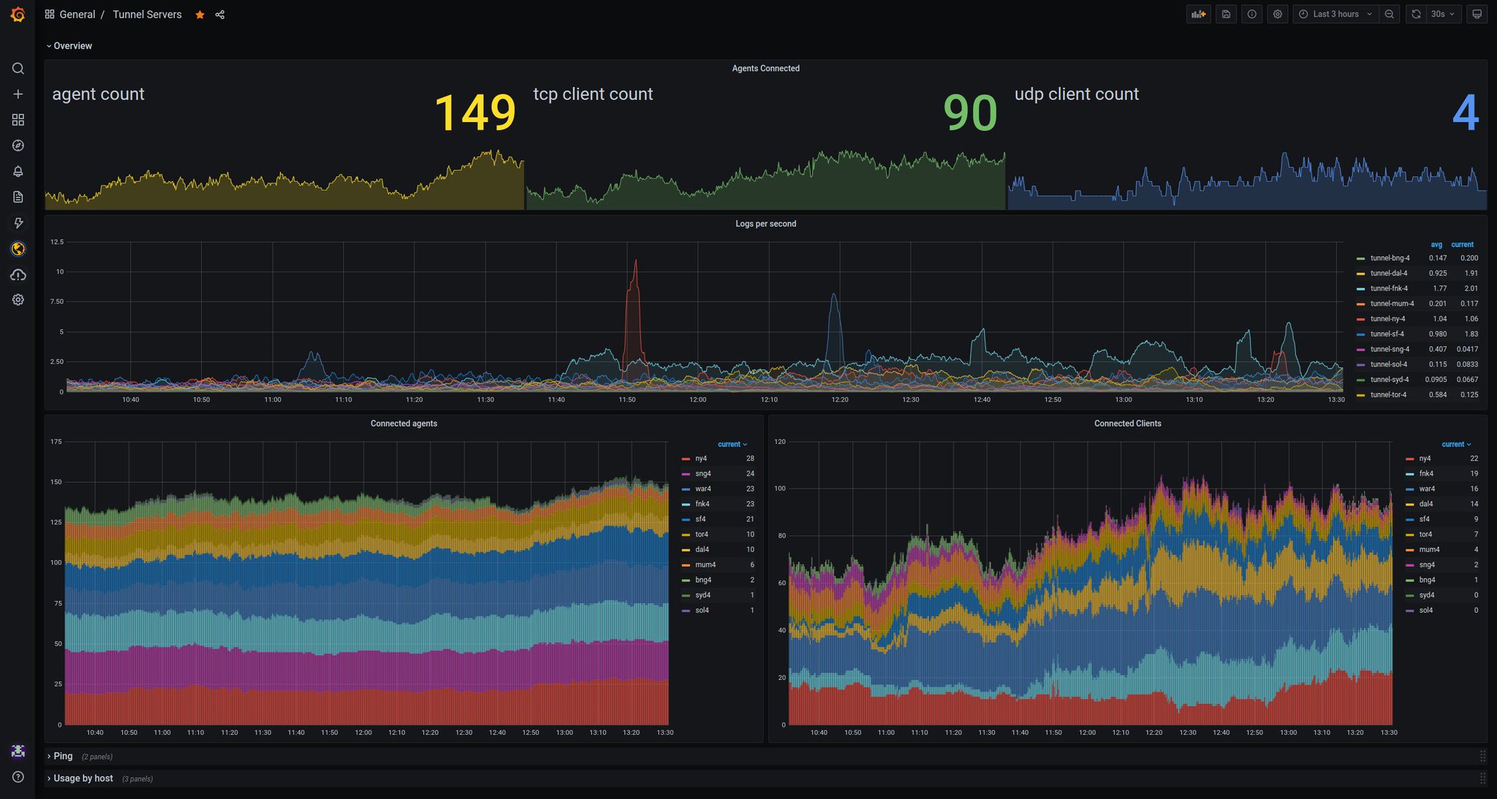Open the Alerting bell icon
The image size is (1497, 799).
coord(18,171)
